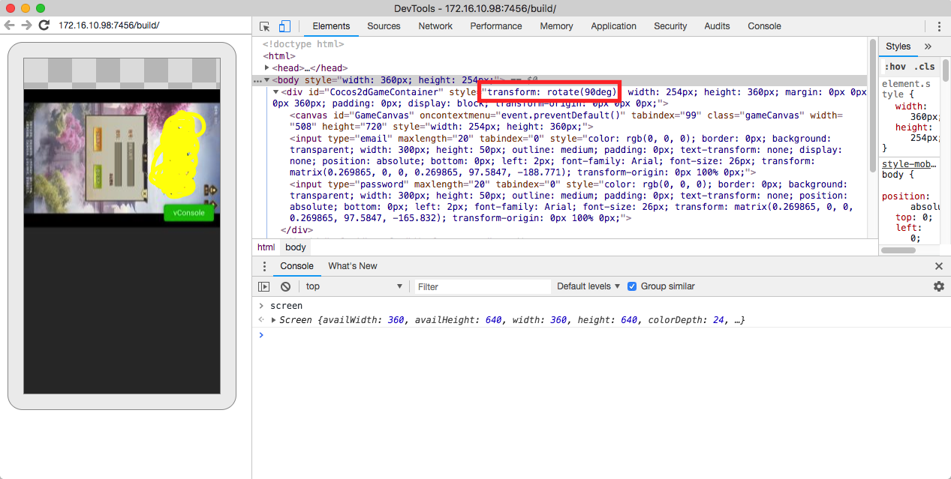Viewport: 951px width, 479px height.
Task: Select the GameCanvas canvas element line
Action: coord(567,121)
